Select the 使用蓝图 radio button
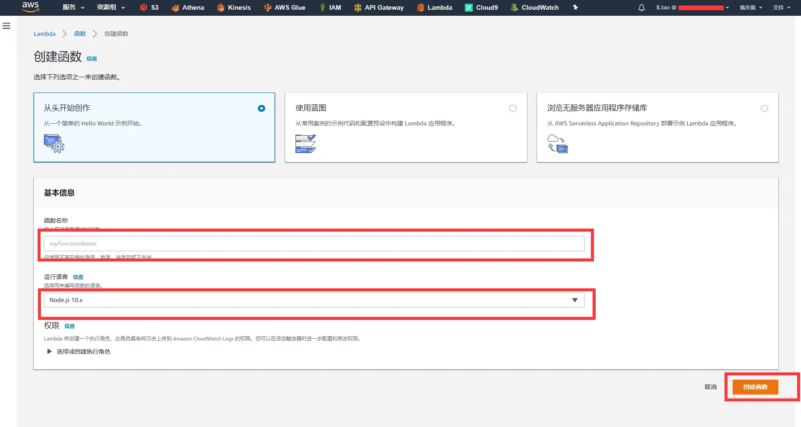Screen dimensions: 801x427 point(513,108)
